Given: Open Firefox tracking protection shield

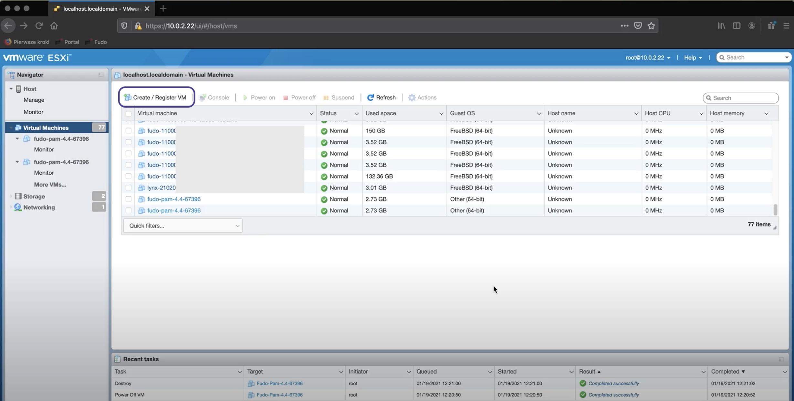Looking at the screenshot, I should tap(124, 26).
